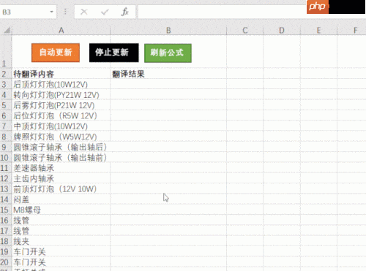The width and height of the screenshot is (366, 271).
Task: Select cell containing 主齿内轴承
Action: click(x=61, y=179)
